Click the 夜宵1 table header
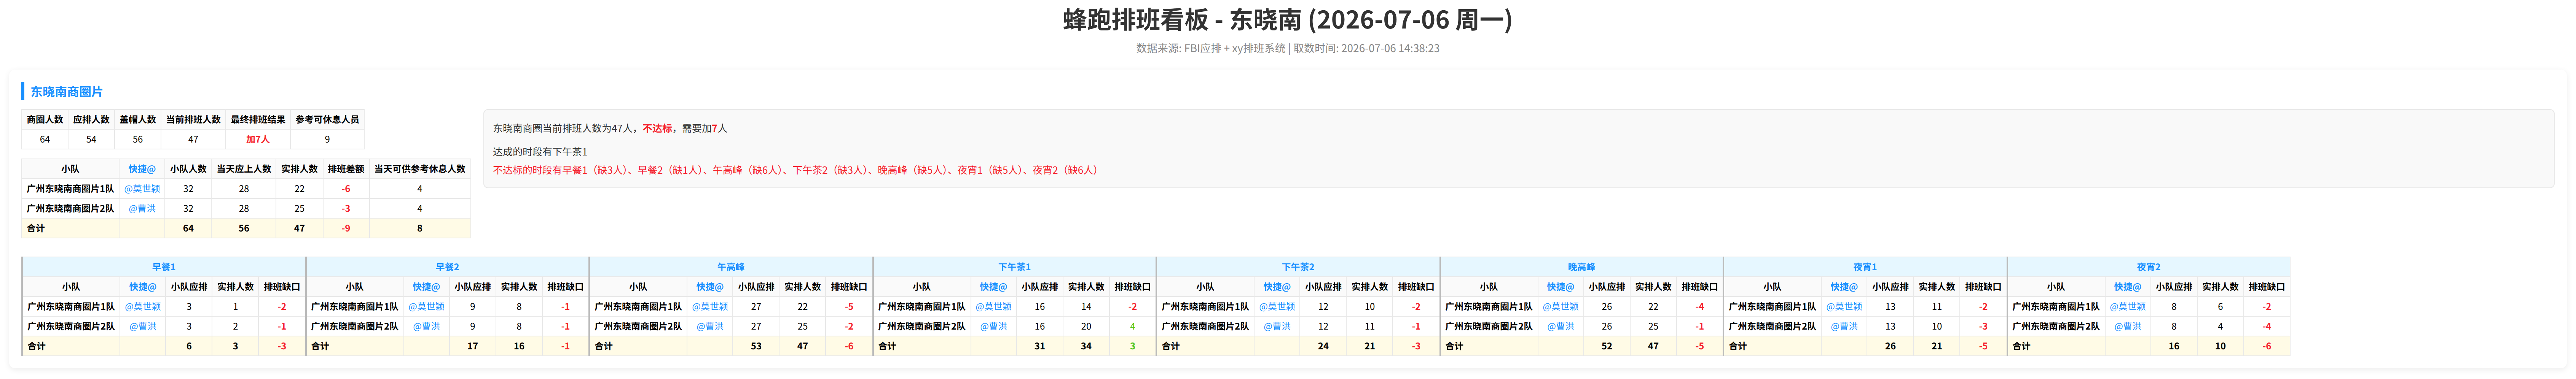The height and width of the screenshot is (379, 2576). (x=1865, y=267)
